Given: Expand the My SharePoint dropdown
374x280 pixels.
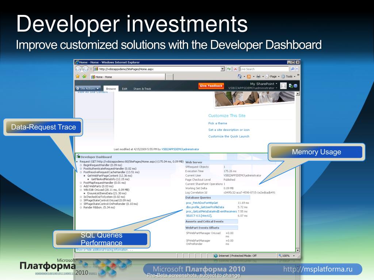Looking at the screenshot, I should coord(264,84).
